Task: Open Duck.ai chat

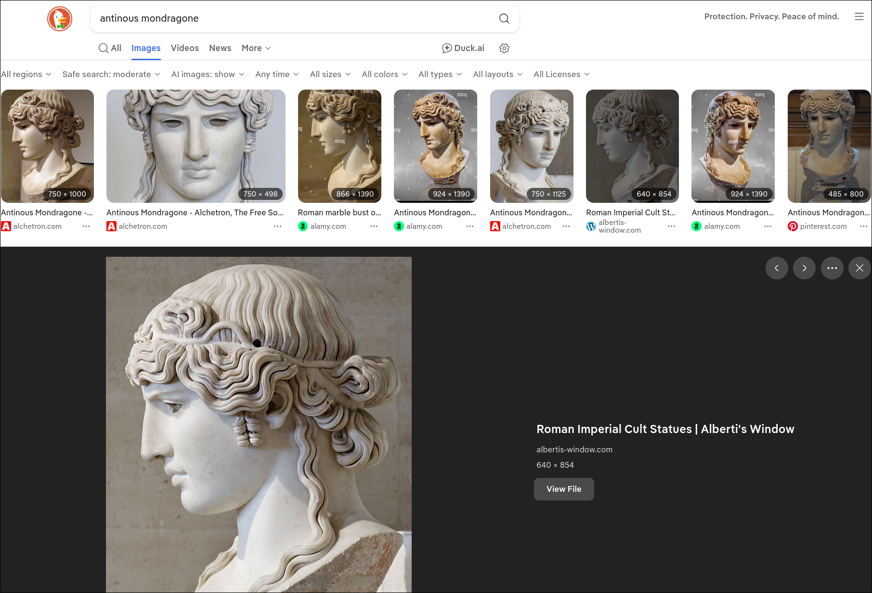Action: [x=463, y=48]
